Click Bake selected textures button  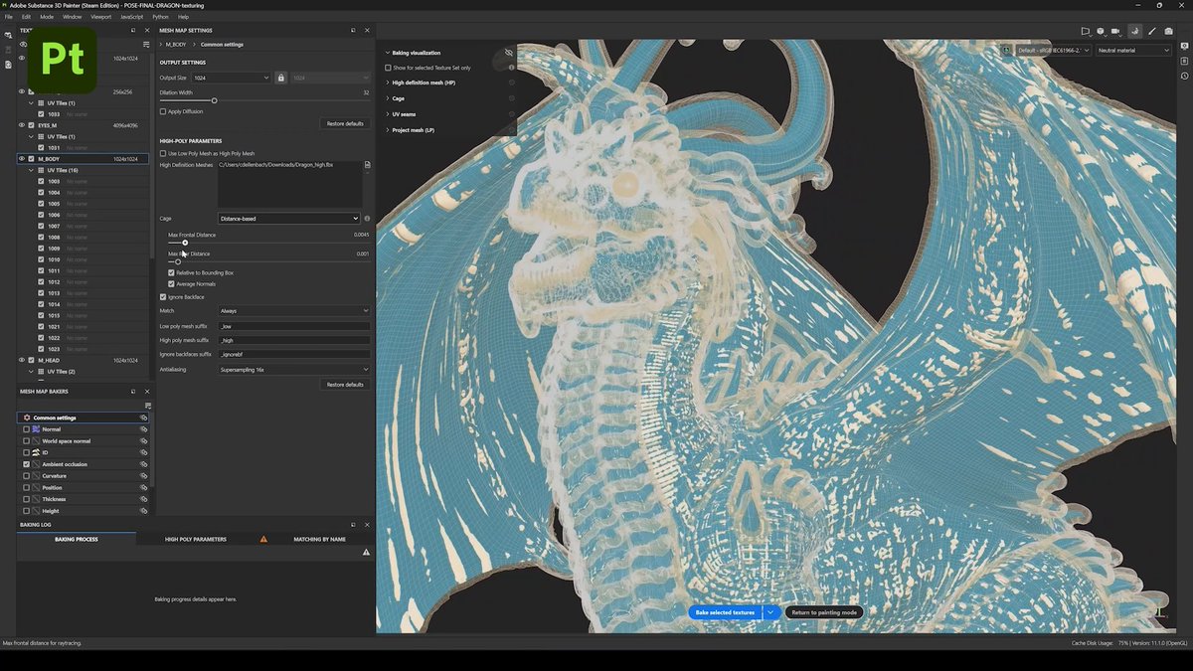pyautogui.click(x=725, y=612)
